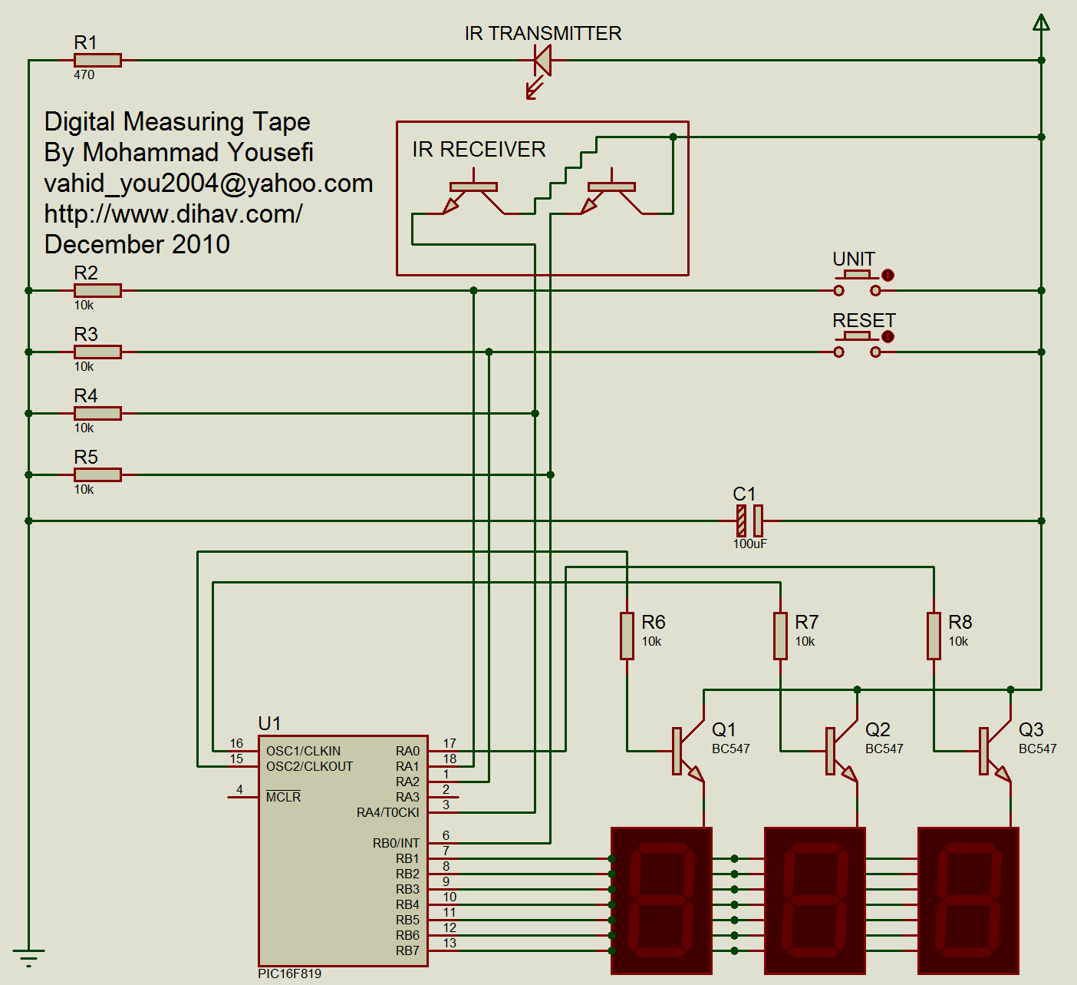
Task: Select transistor Q3 BC547
Action: tap(995, 752)
